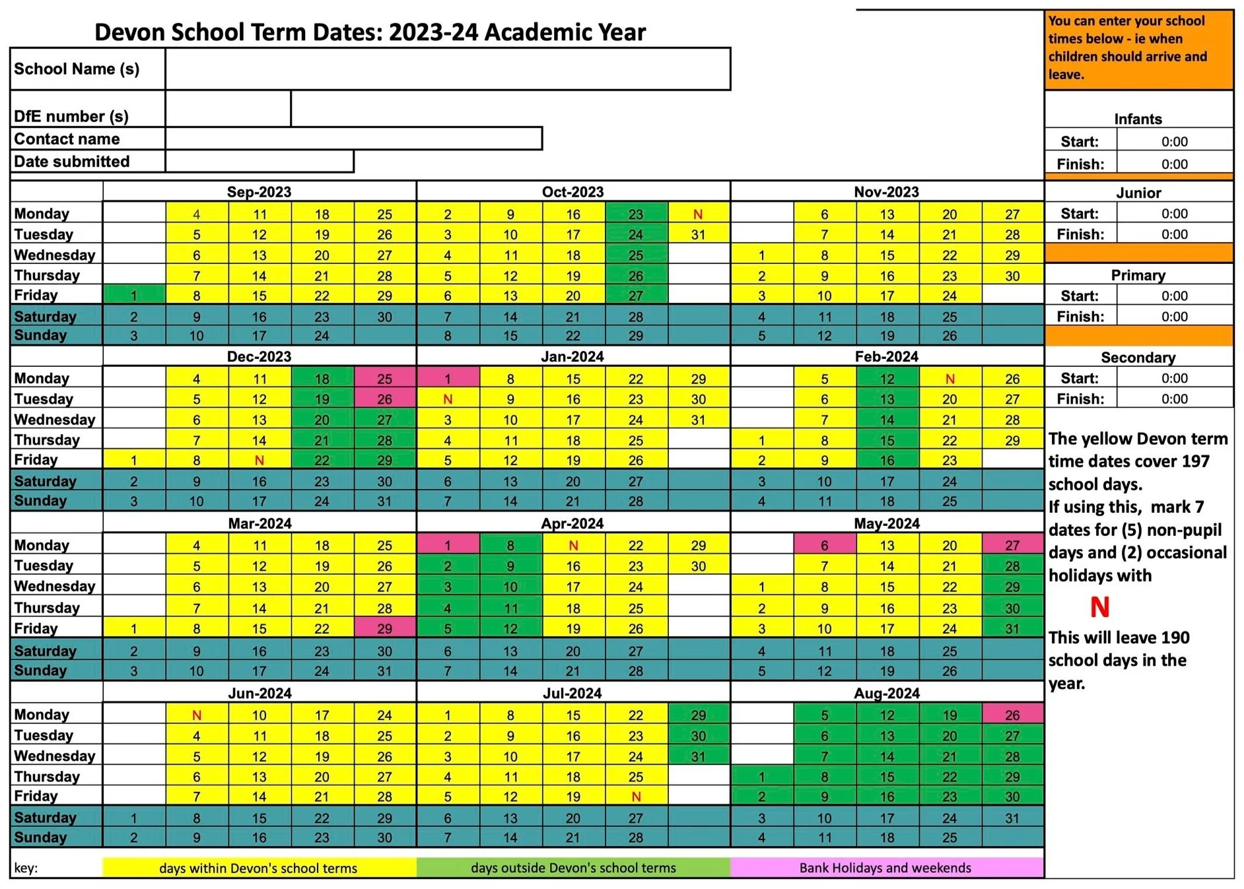Click the yellow school terms legend swatch
The height and width of the screenshot is (889, 1244).
[258, 868]
